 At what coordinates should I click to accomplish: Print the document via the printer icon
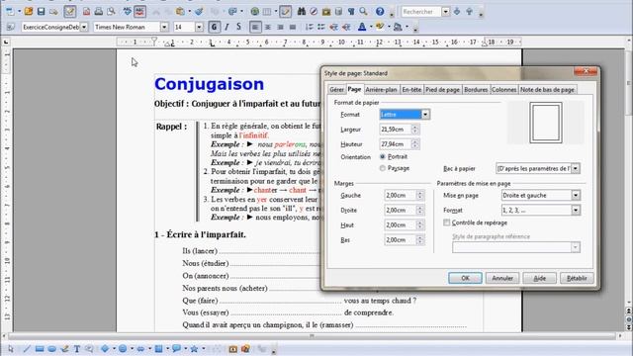(99, 11)
